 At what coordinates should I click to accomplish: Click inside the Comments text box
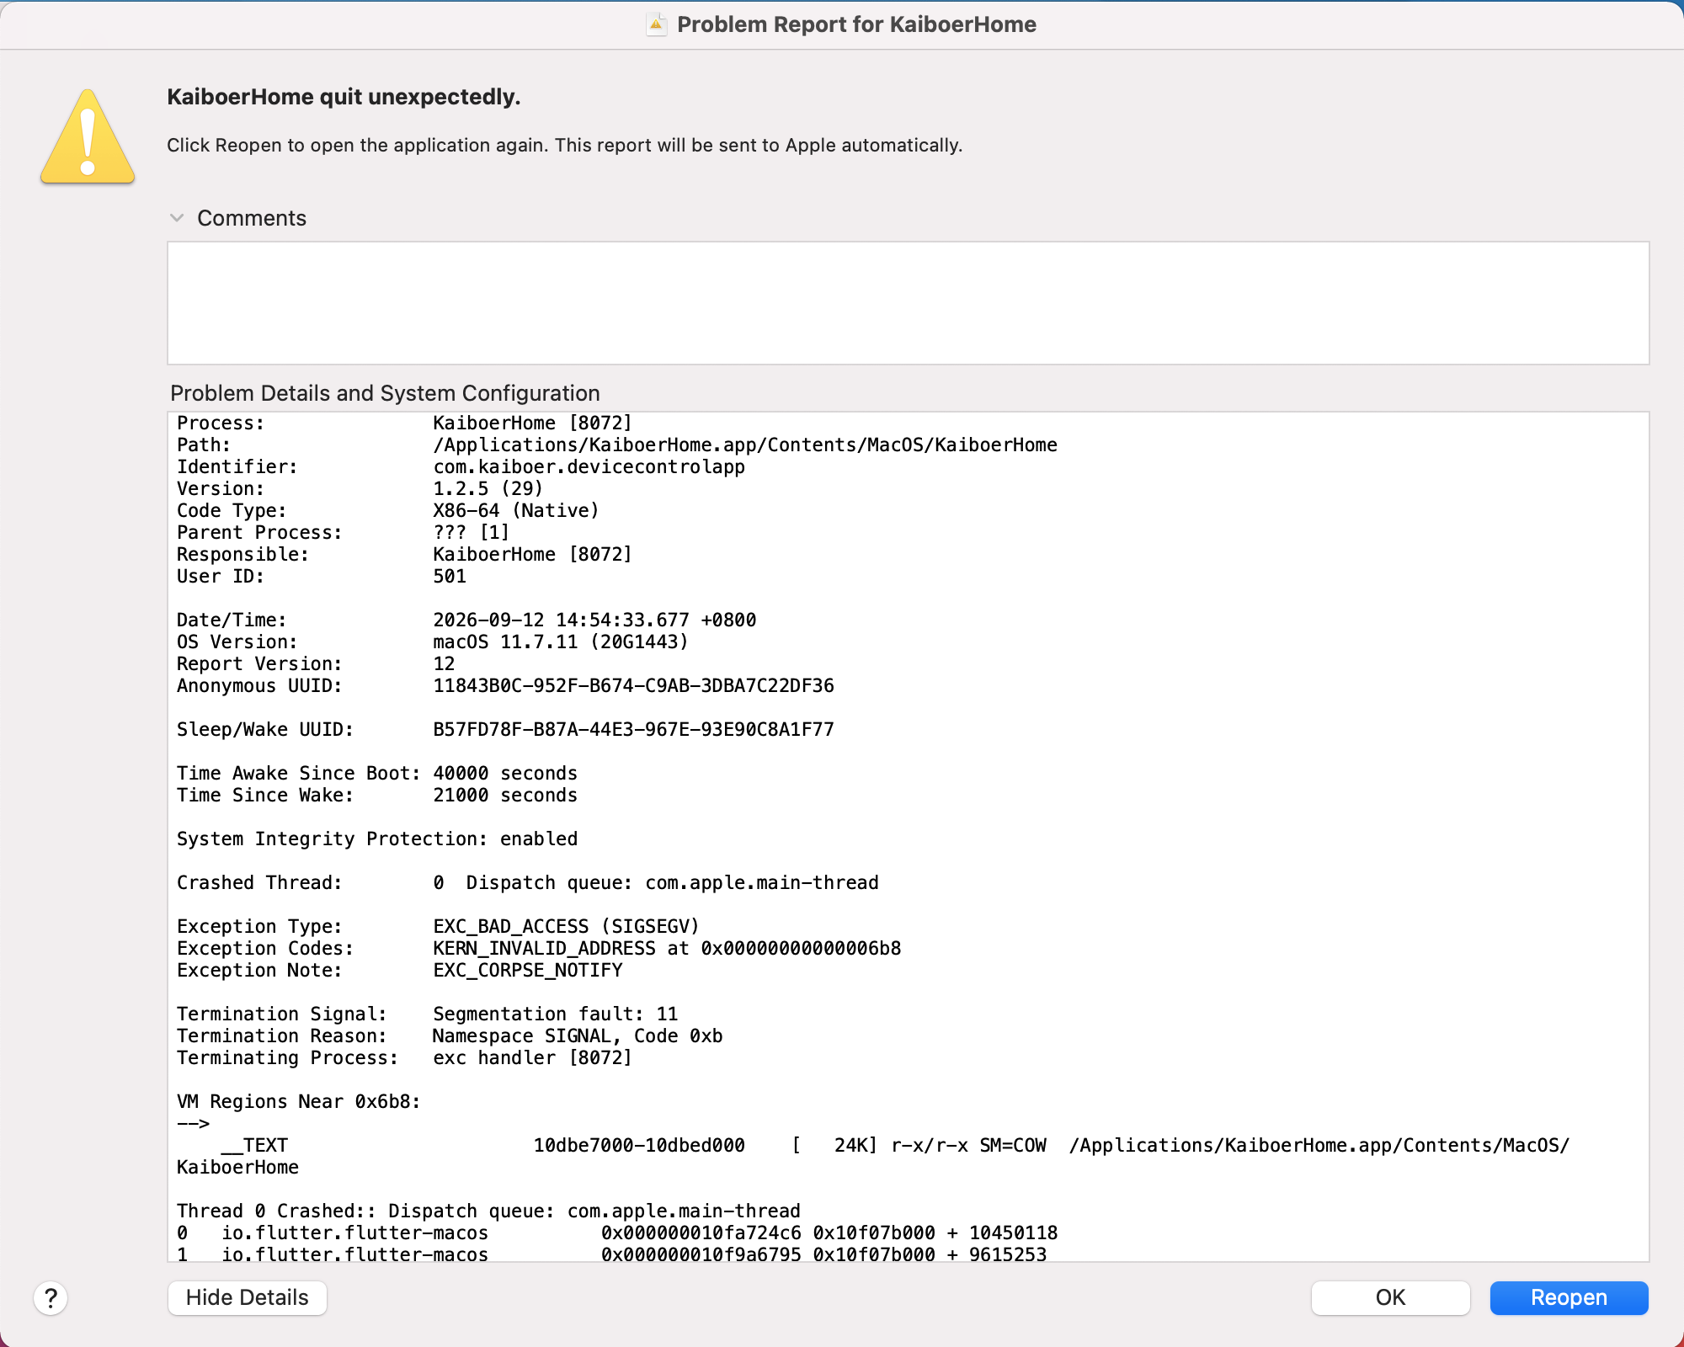(908, 303)
